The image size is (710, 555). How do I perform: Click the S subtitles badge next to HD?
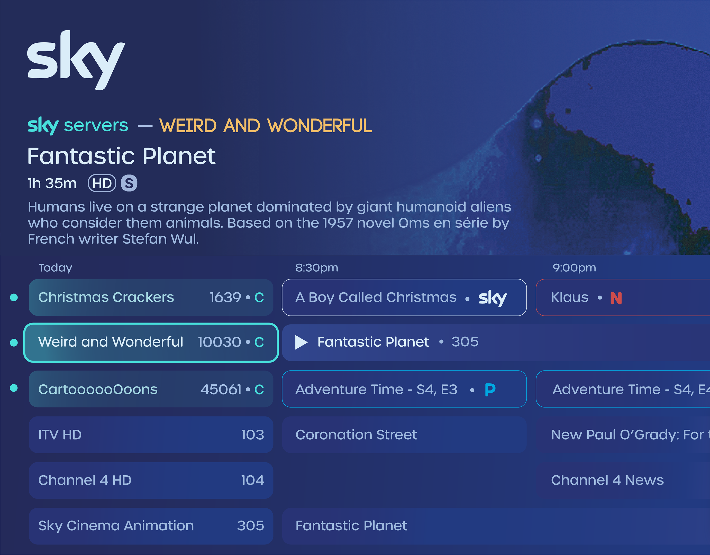point(129,183)
